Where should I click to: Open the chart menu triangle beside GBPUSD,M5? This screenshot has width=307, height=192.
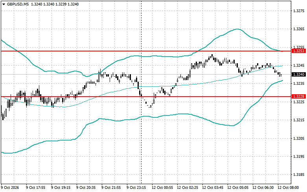[4, 4]
